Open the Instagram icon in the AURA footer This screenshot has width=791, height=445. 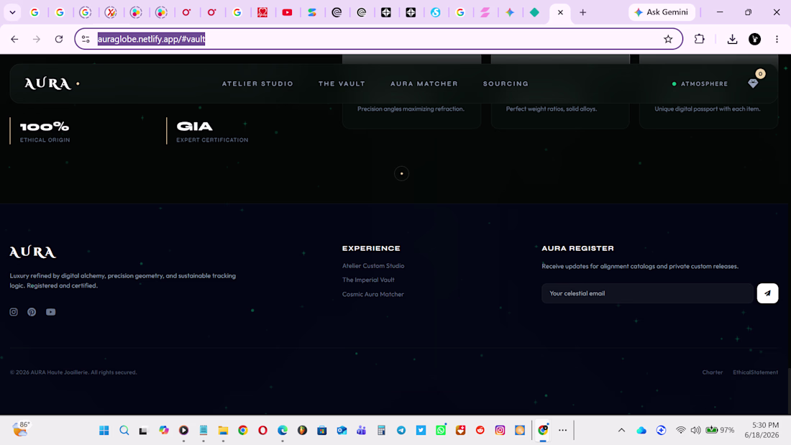(14, 312)
